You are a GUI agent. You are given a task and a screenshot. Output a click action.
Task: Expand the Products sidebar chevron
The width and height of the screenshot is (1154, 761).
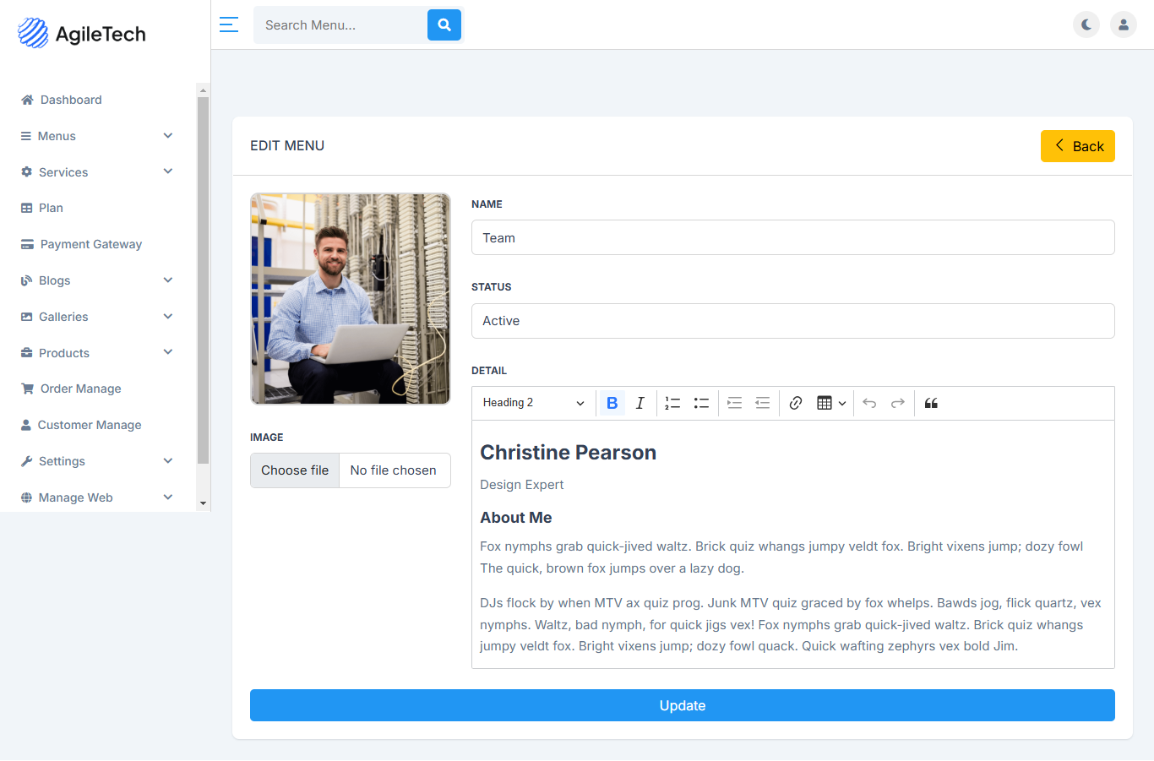[168, 352]
